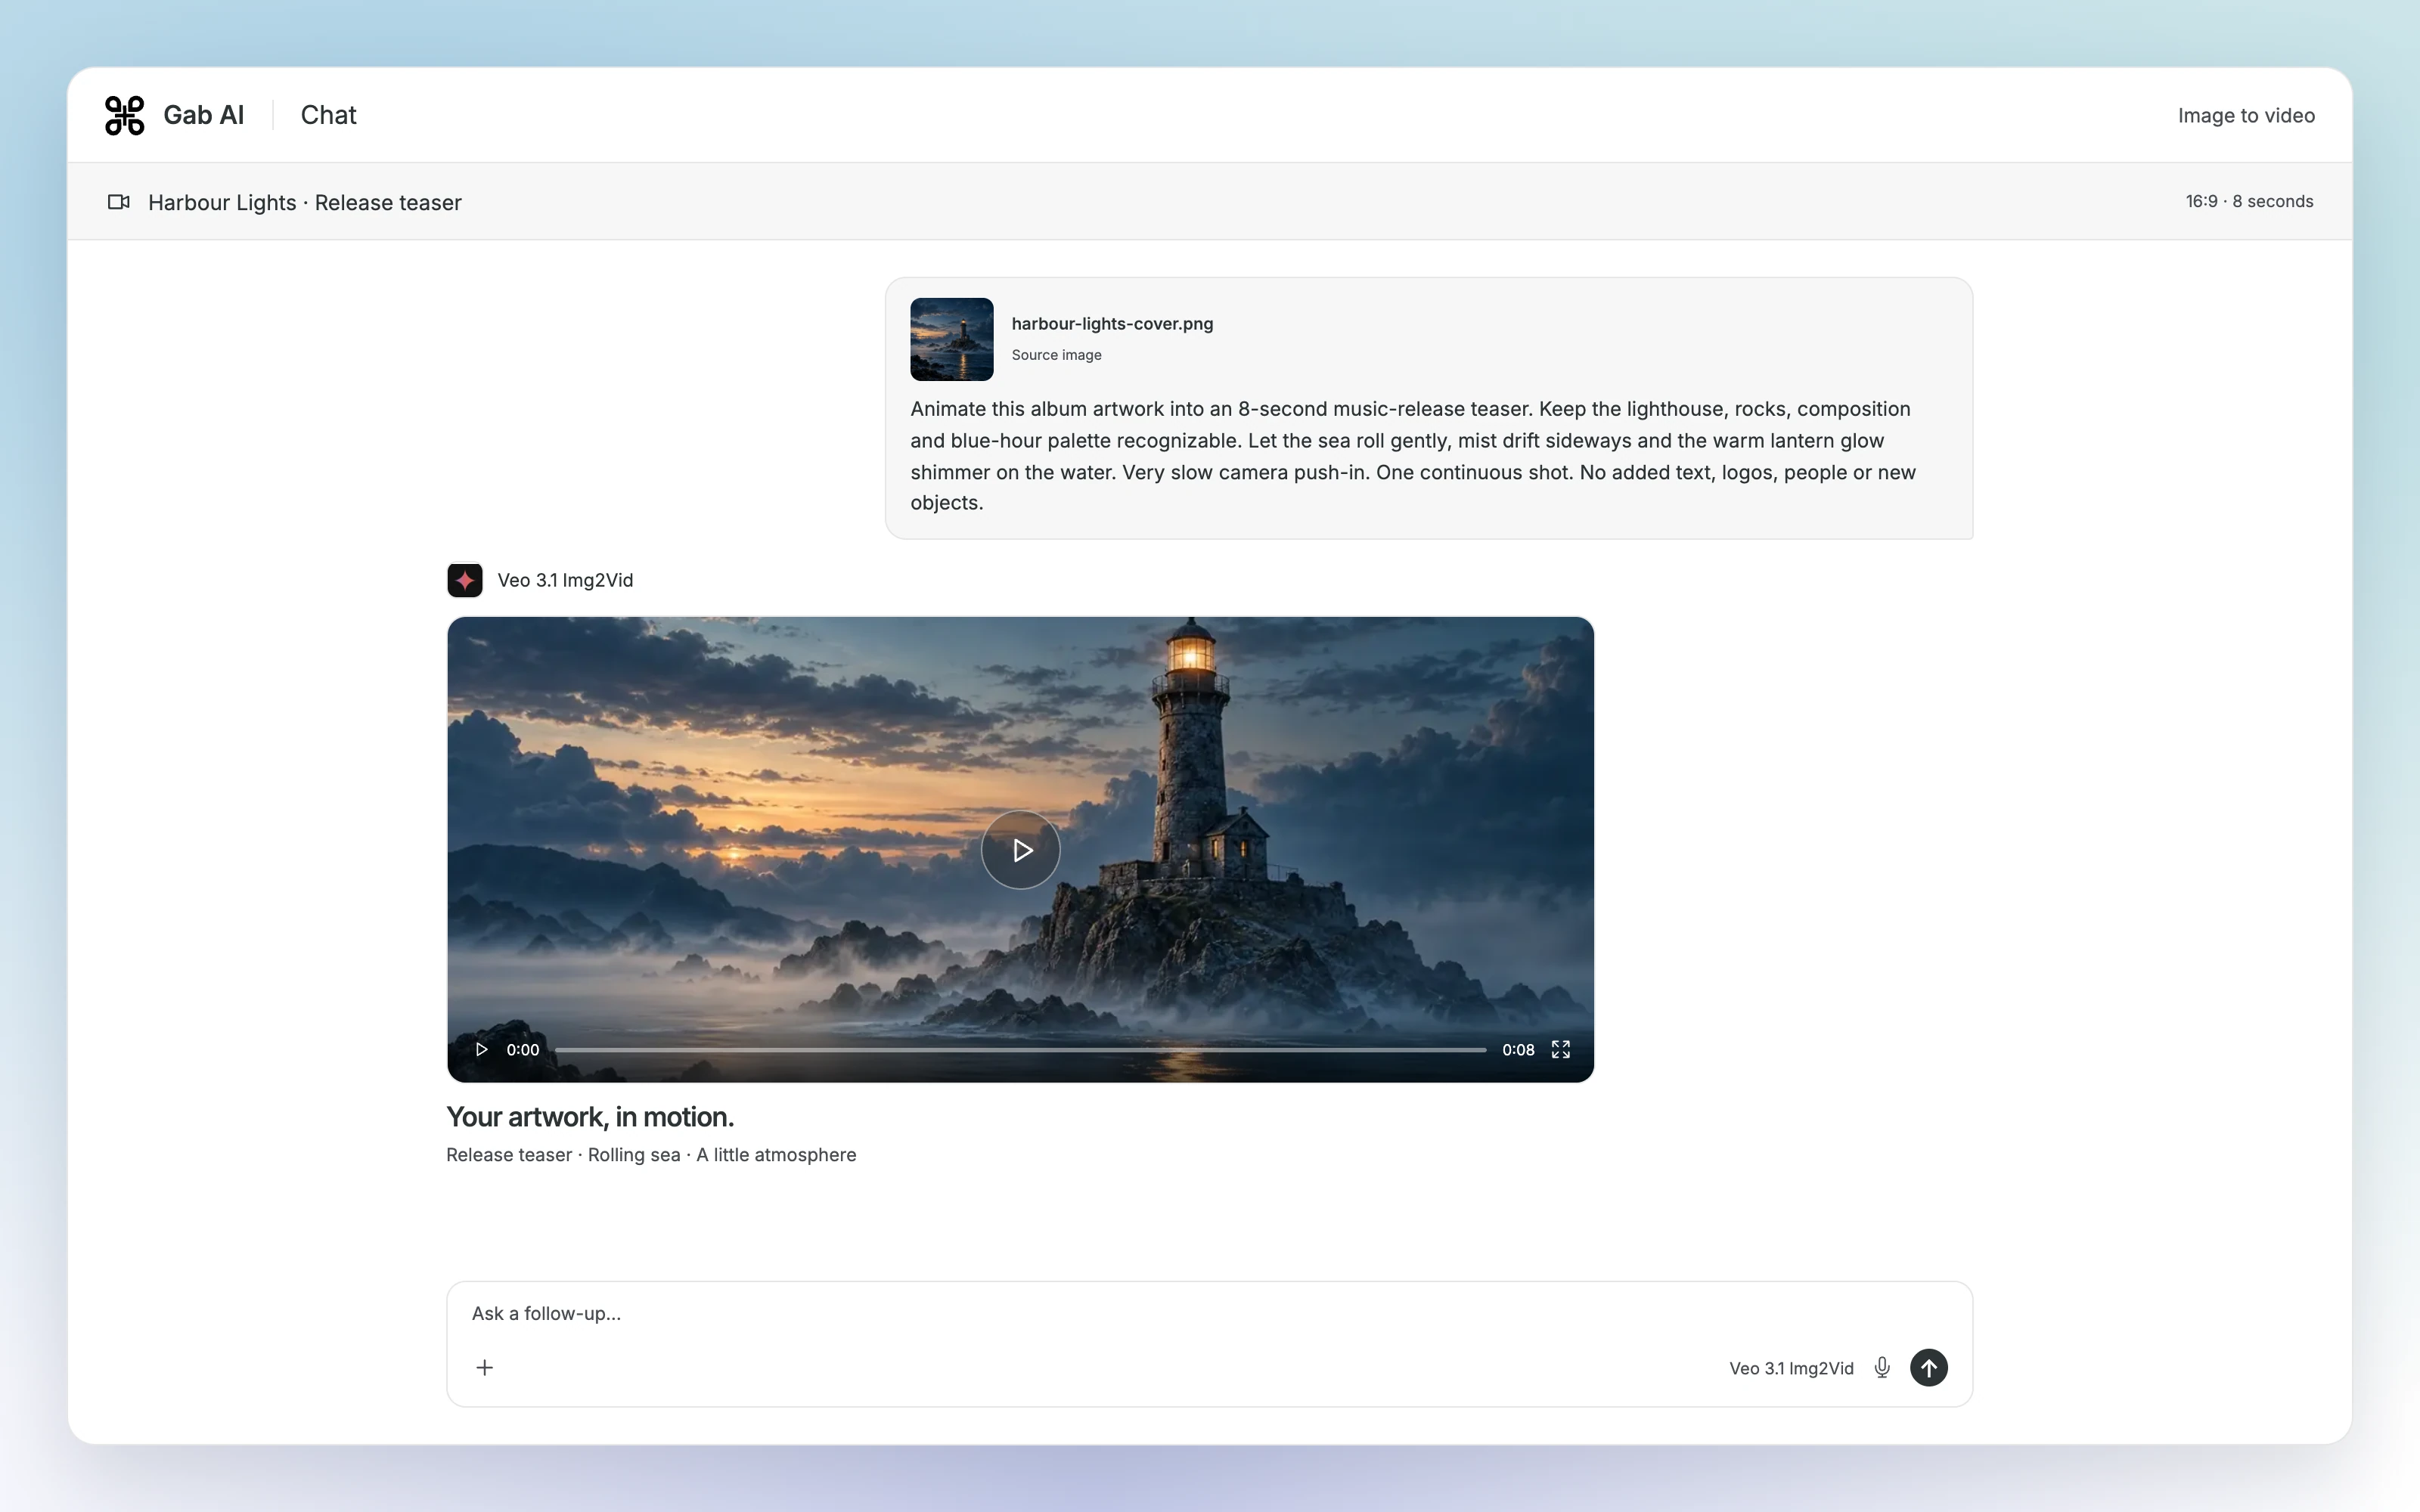Click the Veo 3.1 Img2Vid model name above video

[x=565, y=580]
